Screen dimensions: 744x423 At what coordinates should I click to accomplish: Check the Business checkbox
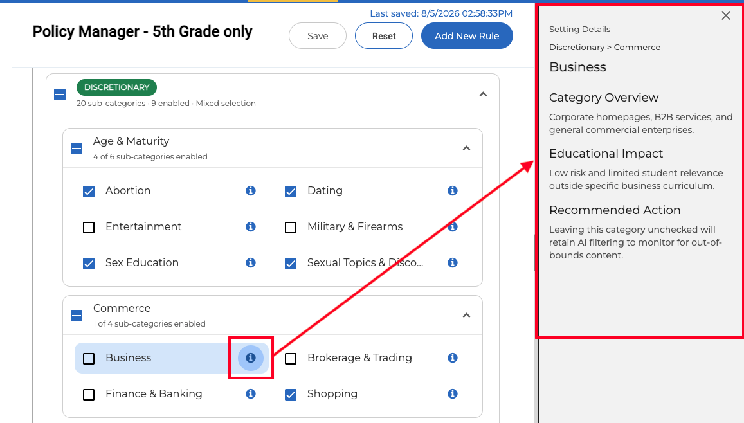click(89, 358)
